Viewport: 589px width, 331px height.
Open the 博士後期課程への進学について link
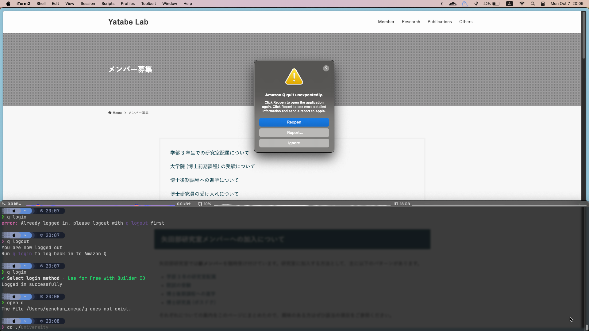[x=204, y=180]
